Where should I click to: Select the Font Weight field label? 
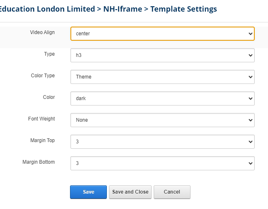click(x=41, y=119)
